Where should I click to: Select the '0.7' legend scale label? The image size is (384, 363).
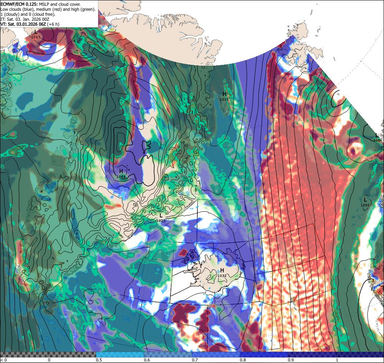pyautogui.click(x=195, y=360)
